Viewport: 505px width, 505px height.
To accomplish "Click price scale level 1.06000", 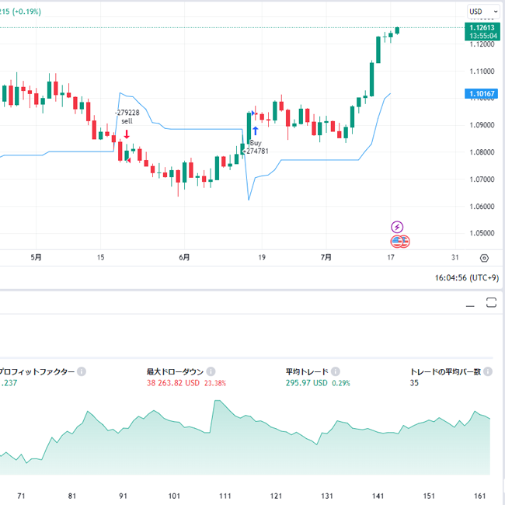I will coord(482,207).
